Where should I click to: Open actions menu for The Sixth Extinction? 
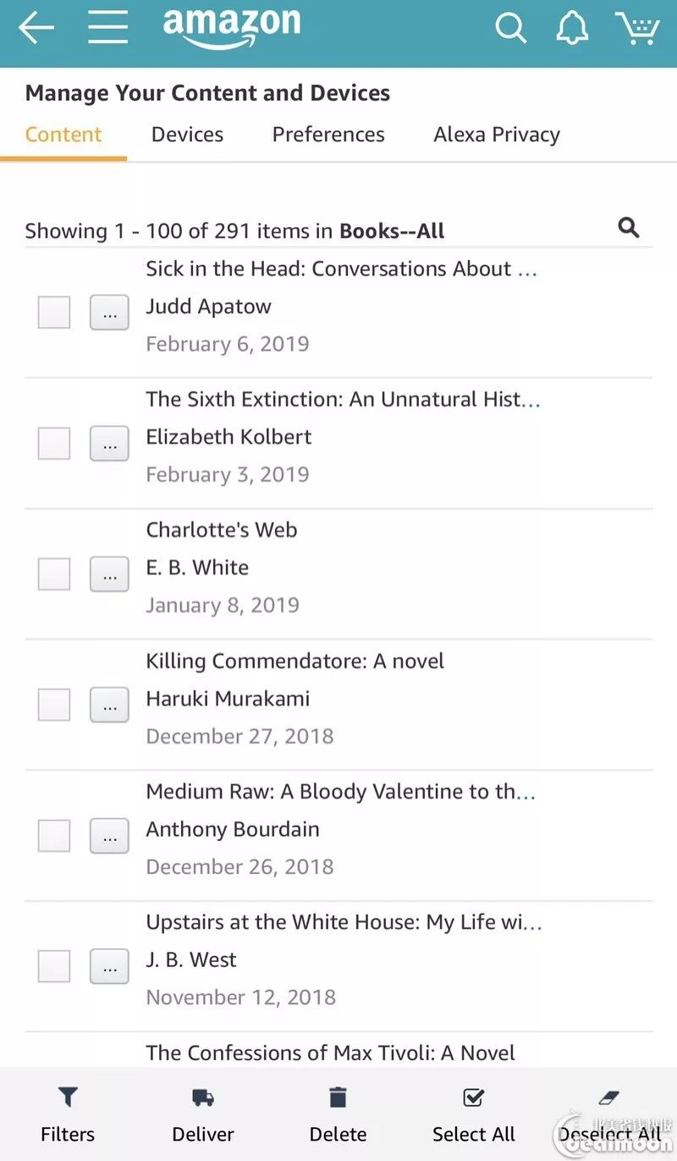109,444
